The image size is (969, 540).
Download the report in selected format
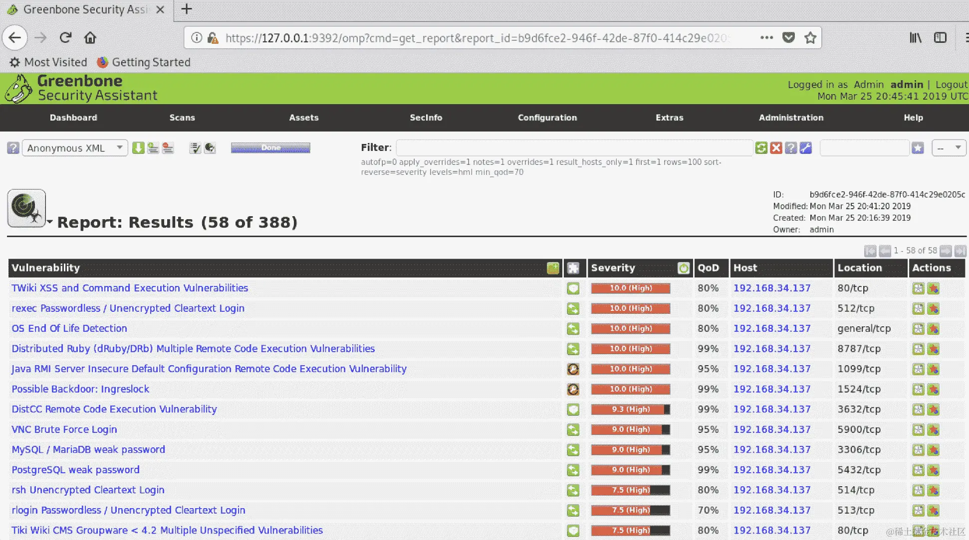pyautogui.click(x=138, y=148)
